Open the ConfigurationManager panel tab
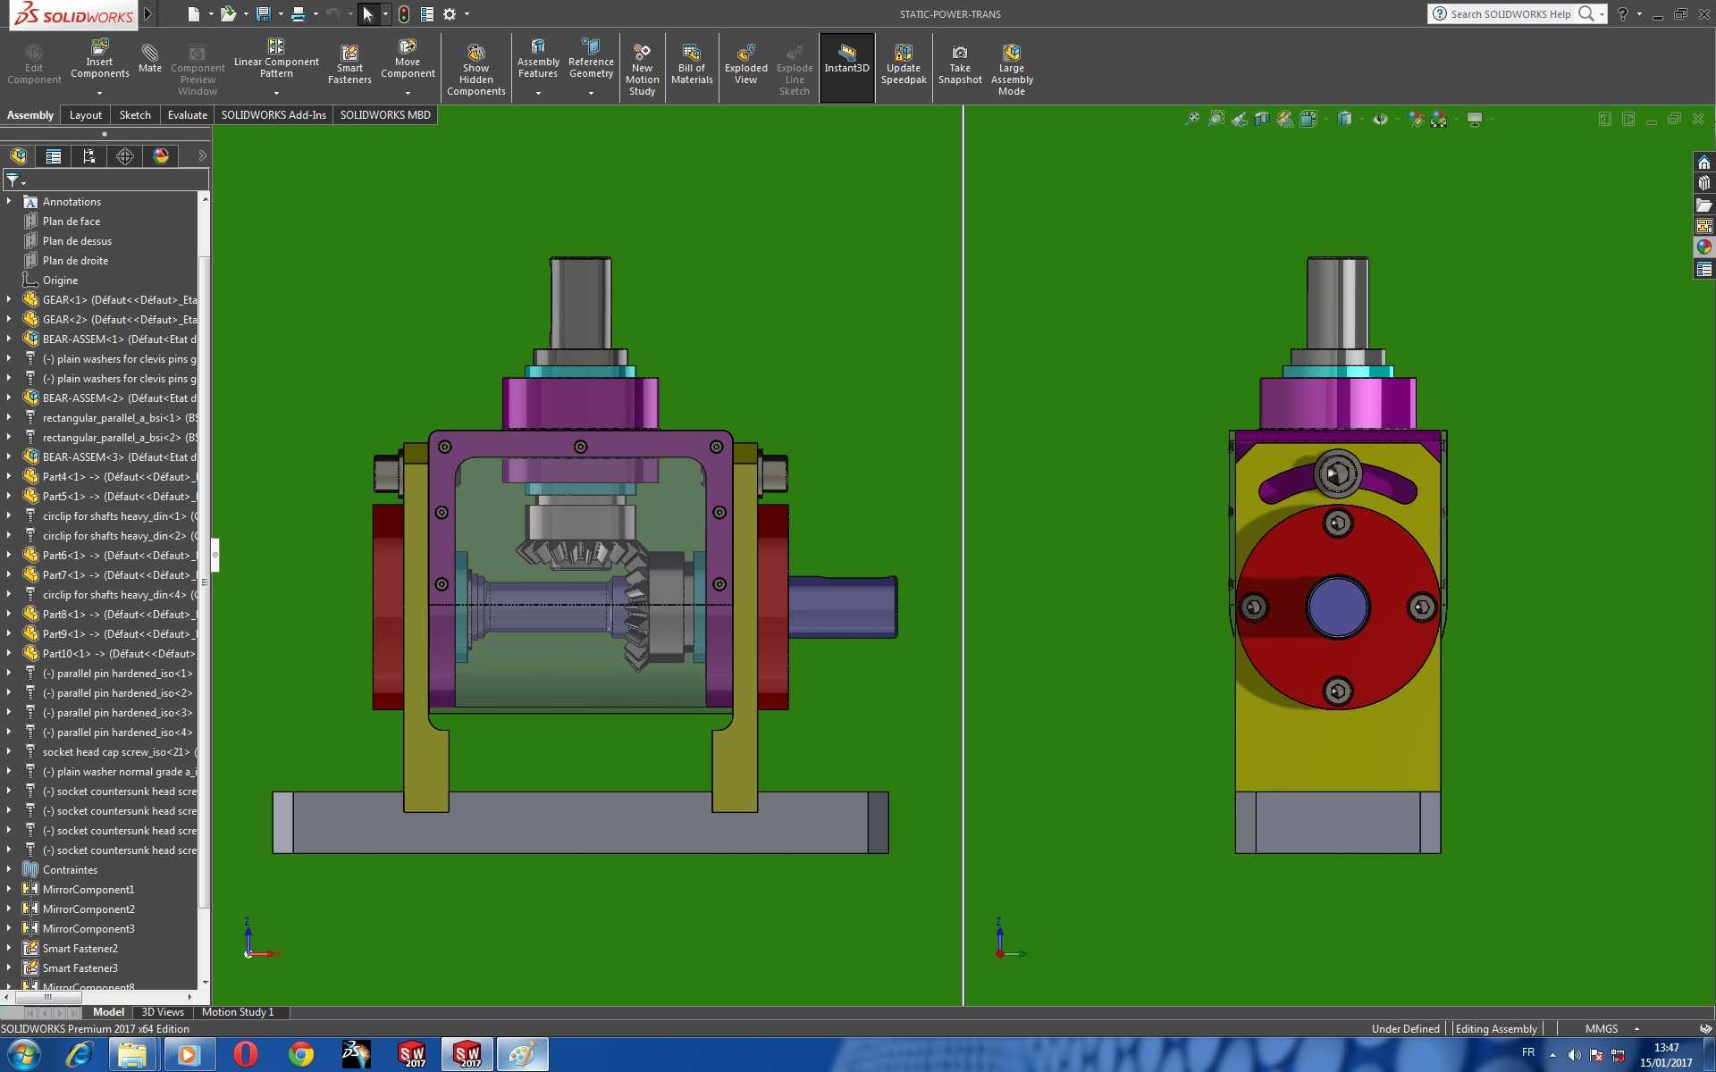This screenshot has height=1072, width=1716. tap(89, 156)
